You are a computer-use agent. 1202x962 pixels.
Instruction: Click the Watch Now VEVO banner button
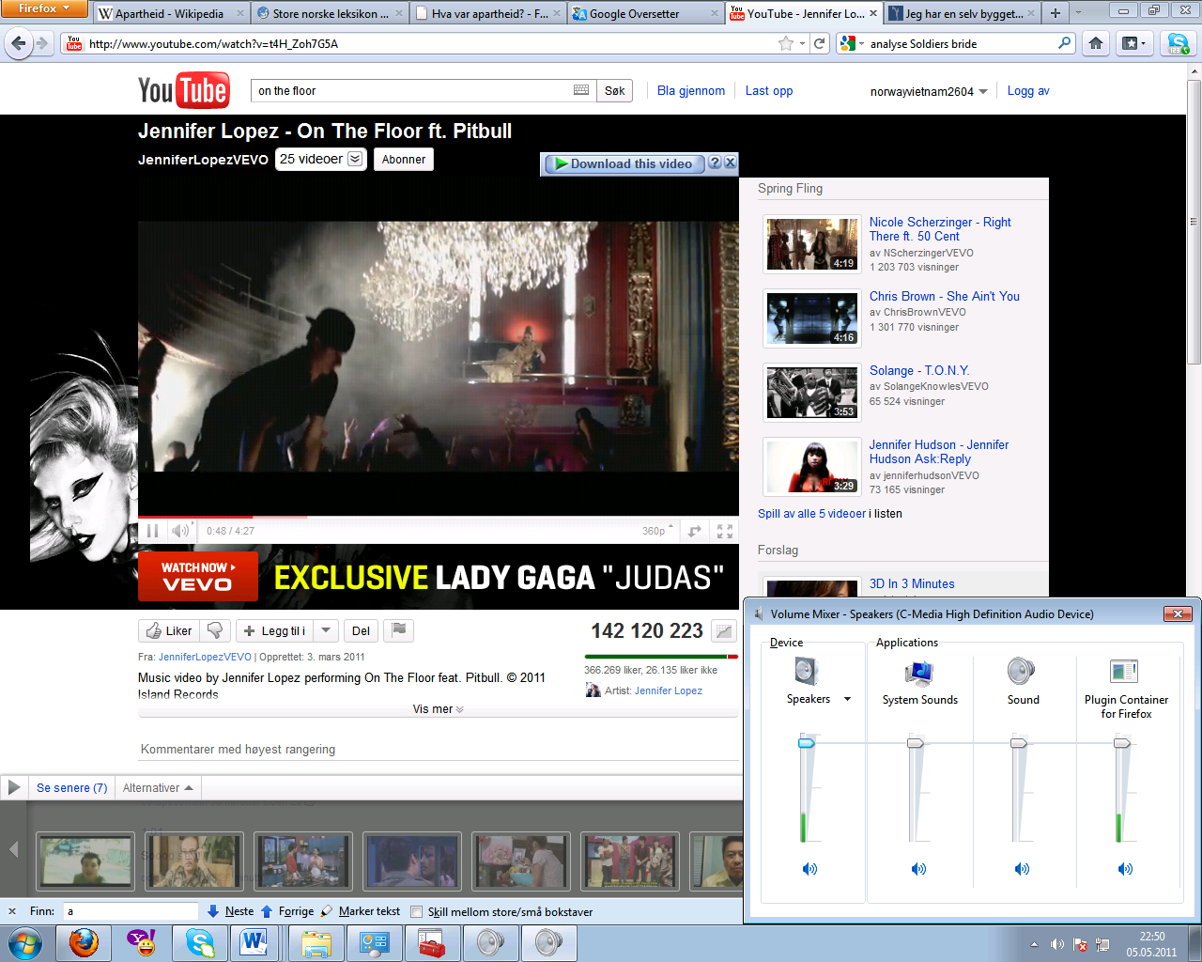tap(198, 576)
